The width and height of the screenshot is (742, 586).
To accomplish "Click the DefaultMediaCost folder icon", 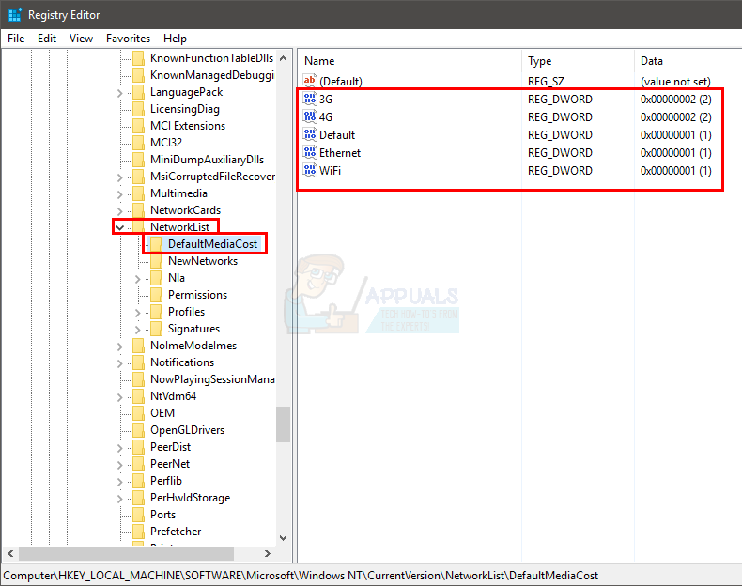I will pyautogui.click(x=156, y=244).
